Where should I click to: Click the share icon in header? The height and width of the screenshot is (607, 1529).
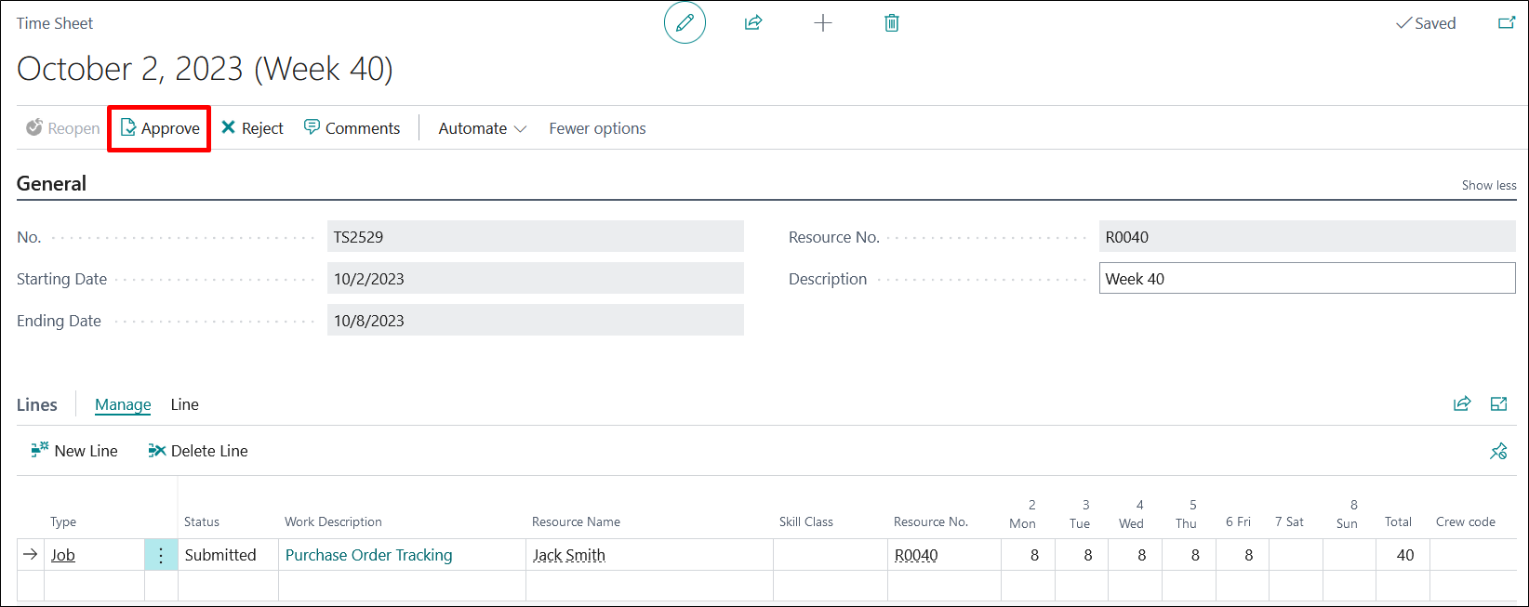pyautogui.click(x=753, y=23)
